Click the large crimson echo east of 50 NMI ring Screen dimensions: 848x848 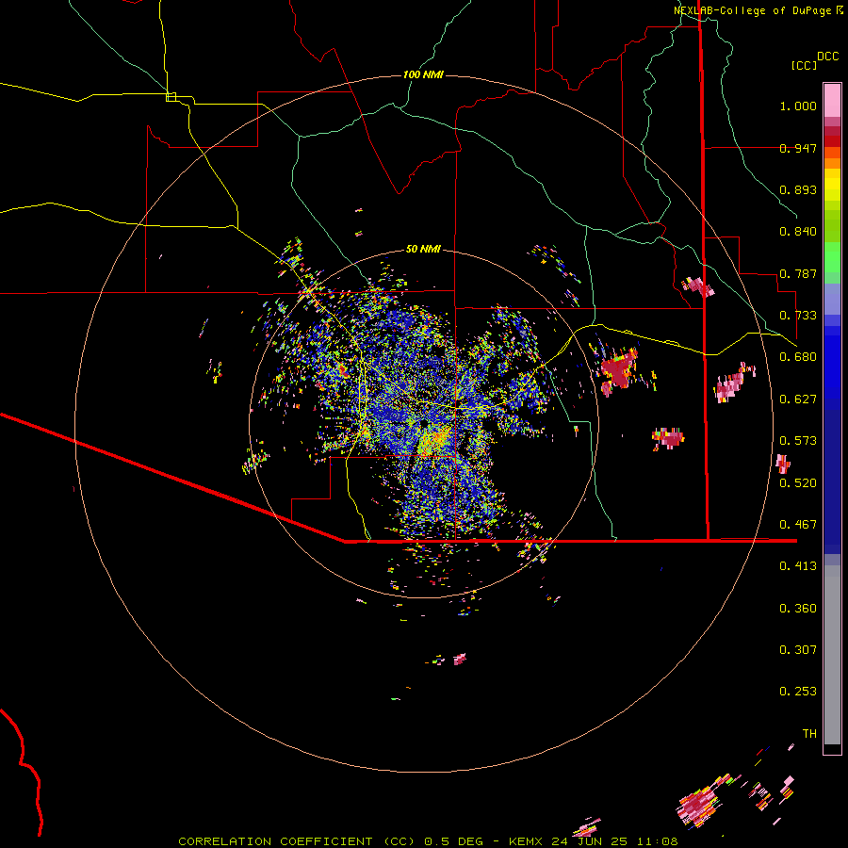(x=617, y=369)
